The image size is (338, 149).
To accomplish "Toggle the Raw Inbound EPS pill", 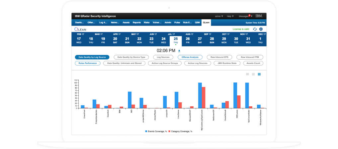I will [x=219, y=57].
